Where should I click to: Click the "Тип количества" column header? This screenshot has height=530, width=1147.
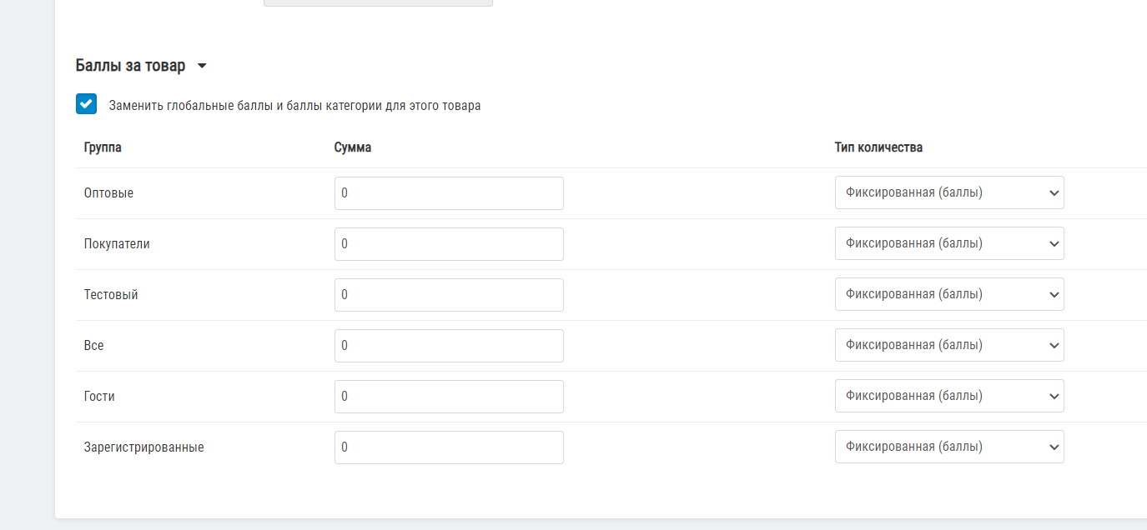click(878, 147)
